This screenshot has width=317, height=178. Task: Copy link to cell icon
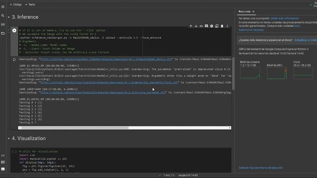[201, 26]
